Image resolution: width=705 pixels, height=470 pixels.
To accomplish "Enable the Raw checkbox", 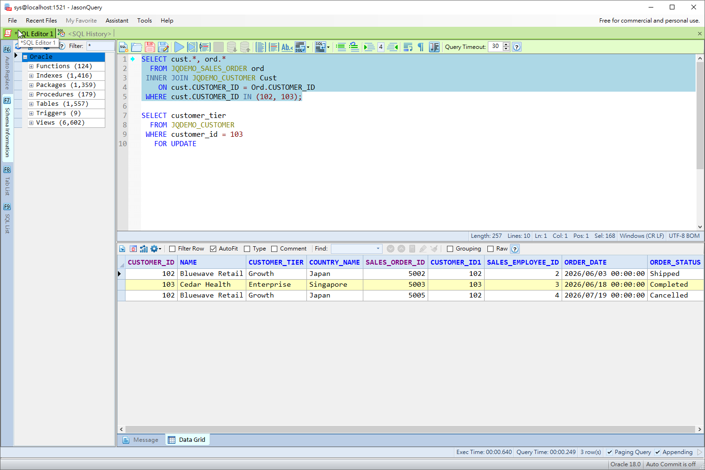I will coord(490,249).
